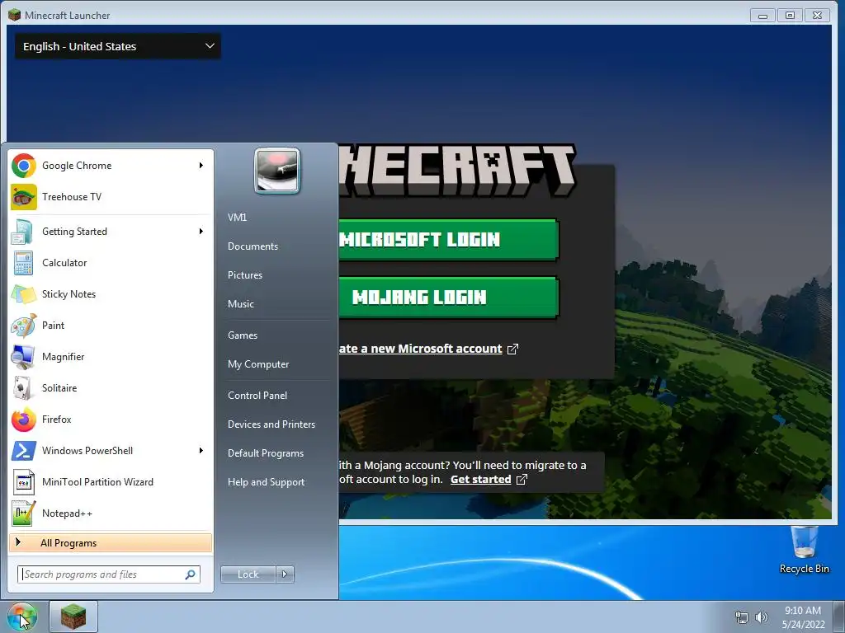Open the English - United States language dropdown
The image size is (845, 633).
point(118,46)
